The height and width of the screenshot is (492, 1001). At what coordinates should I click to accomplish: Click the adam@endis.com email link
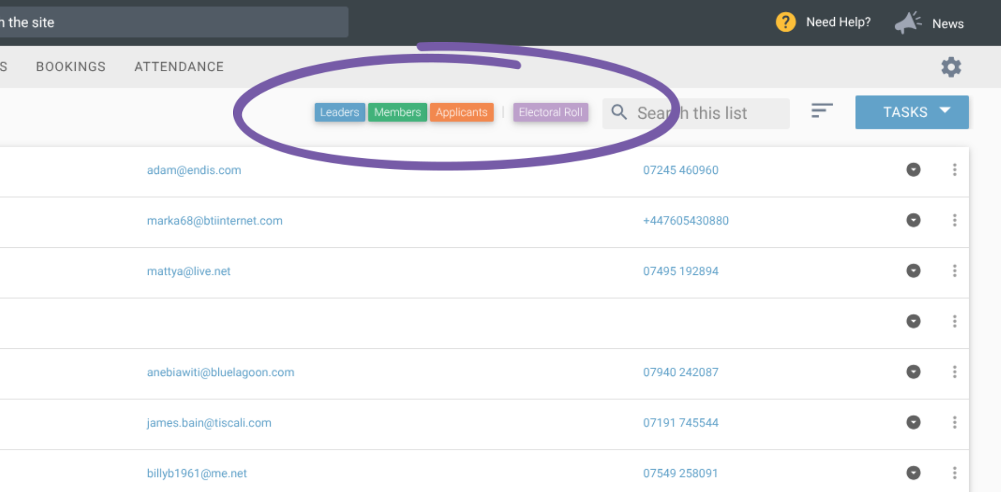coord(194,170)
